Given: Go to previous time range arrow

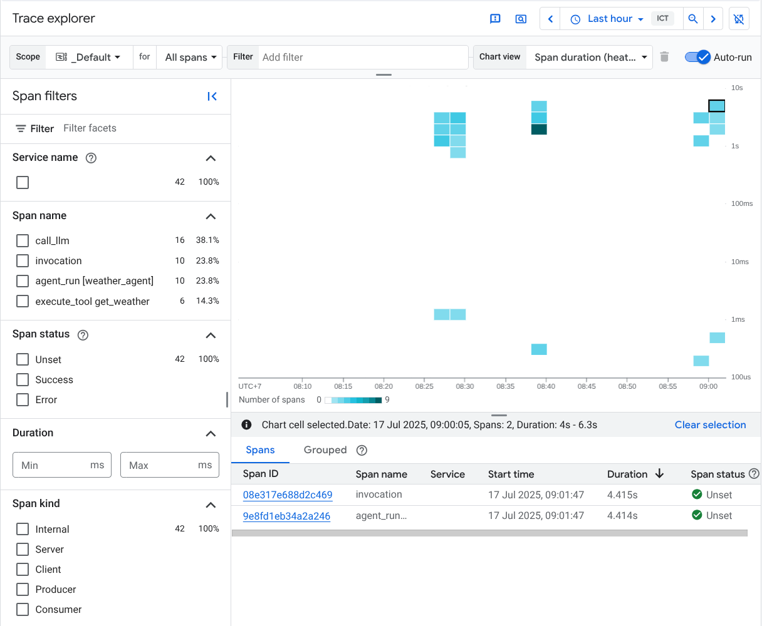Looking at the screenshot, I should pos(550,19).
